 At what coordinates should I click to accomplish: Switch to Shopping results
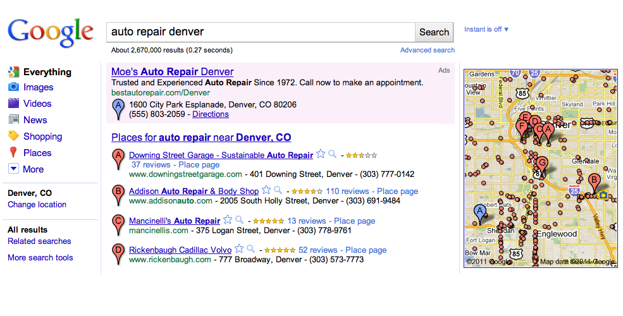[x=42, y=137]
